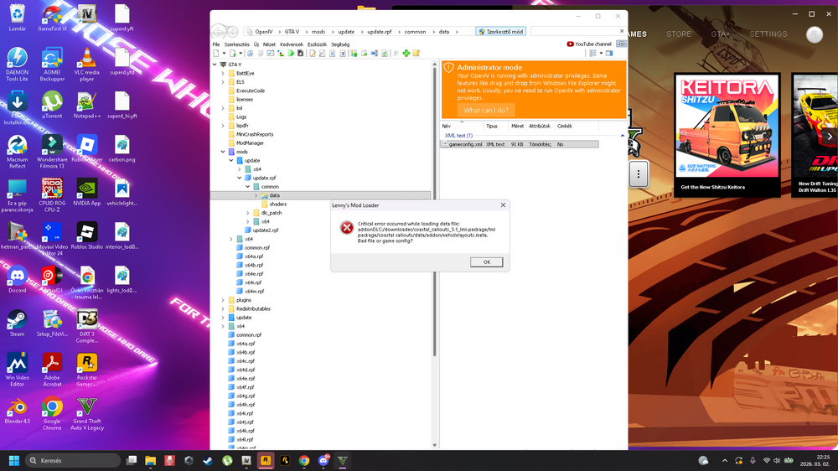Go forward with OpenIV navigation forward arrow

pos(233,32)
